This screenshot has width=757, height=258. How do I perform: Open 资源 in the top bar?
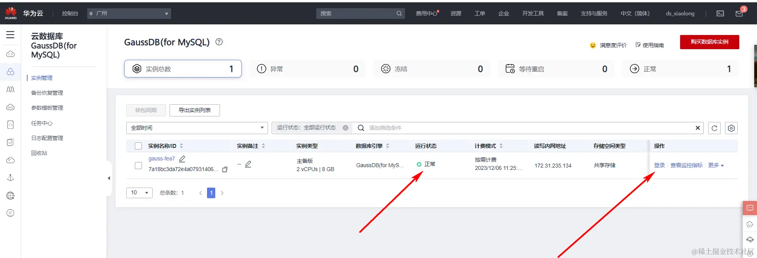[456, 13]
